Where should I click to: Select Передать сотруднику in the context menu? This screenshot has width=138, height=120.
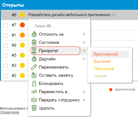pos(59,100)
